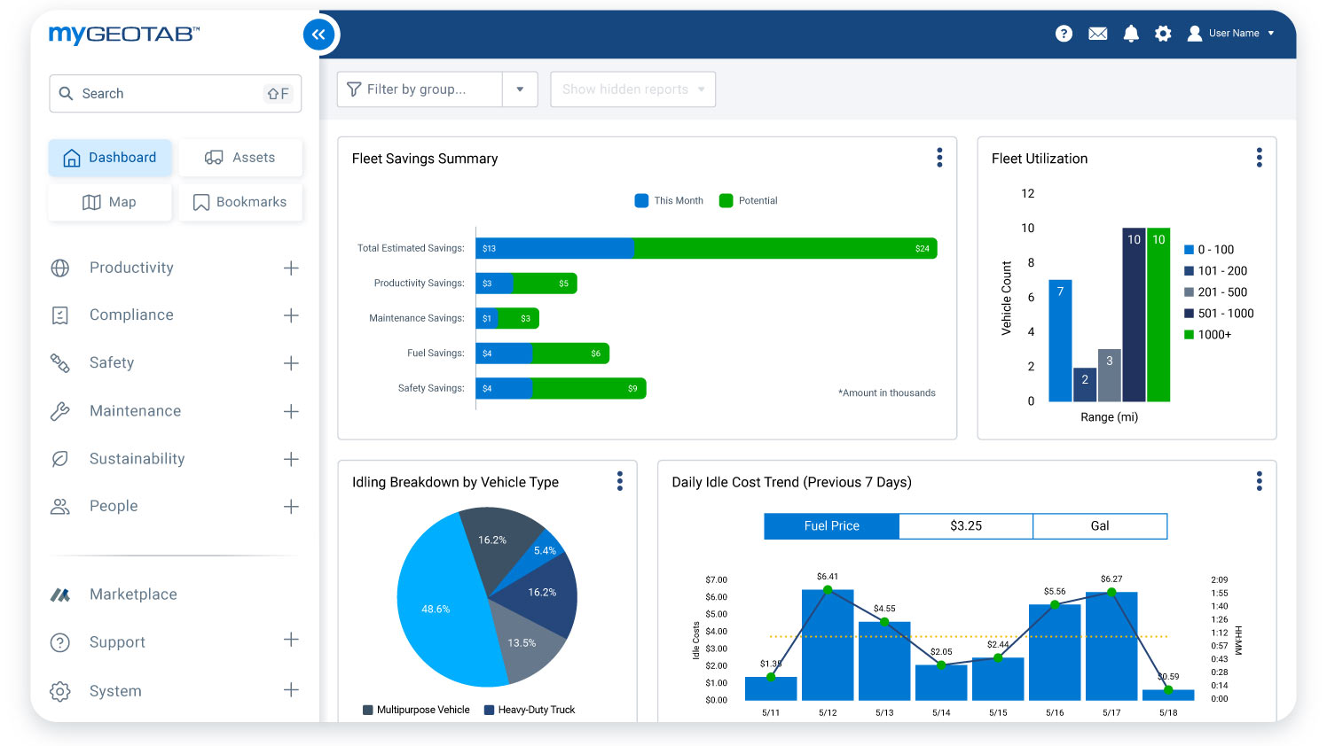Toggle This Month legend series
Viewport: 1327px width, 746px height.
click(669, 201)
